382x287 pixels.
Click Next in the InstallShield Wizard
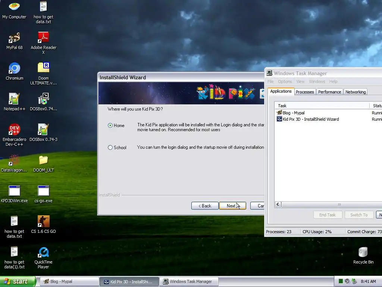click(232, 206)
